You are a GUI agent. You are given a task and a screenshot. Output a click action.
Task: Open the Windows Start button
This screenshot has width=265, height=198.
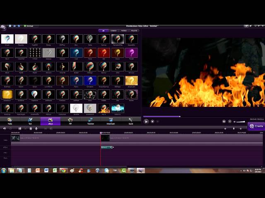tap(4, 170)
